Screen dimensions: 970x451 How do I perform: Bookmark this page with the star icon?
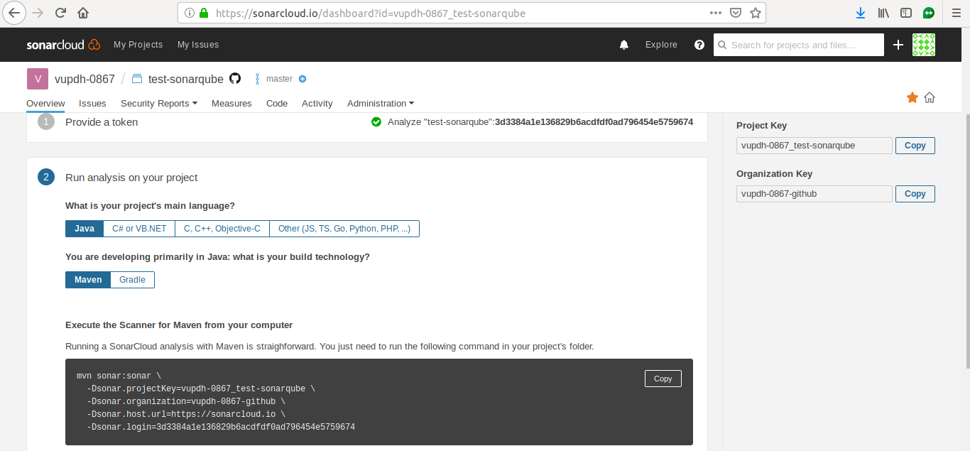pos(756,13)
